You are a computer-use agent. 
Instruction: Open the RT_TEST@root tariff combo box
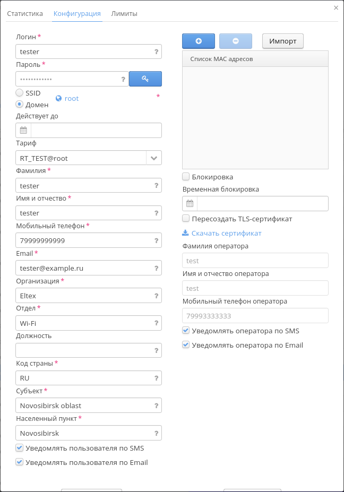81,158
